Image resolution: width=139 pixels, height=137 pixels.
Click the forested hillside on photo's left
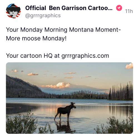[x=23, y=88]
